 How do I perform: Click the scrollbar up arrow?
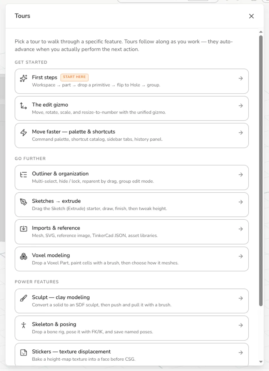(x=261, y=32)
